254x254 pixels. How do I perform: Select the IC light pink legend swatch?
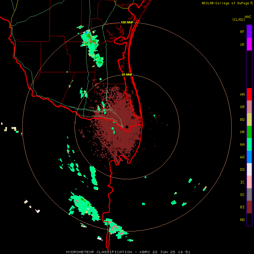249,182
